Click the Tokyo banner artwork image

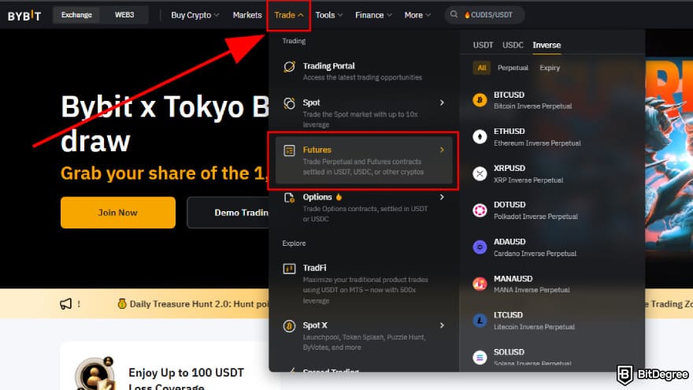click(x=669, y=154)
